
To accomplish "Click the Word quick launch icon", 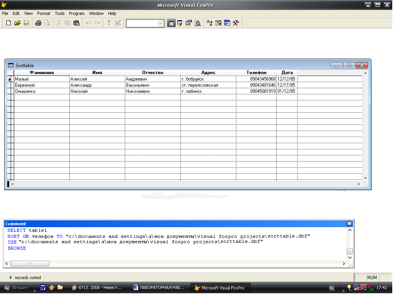I will point(43,288).
